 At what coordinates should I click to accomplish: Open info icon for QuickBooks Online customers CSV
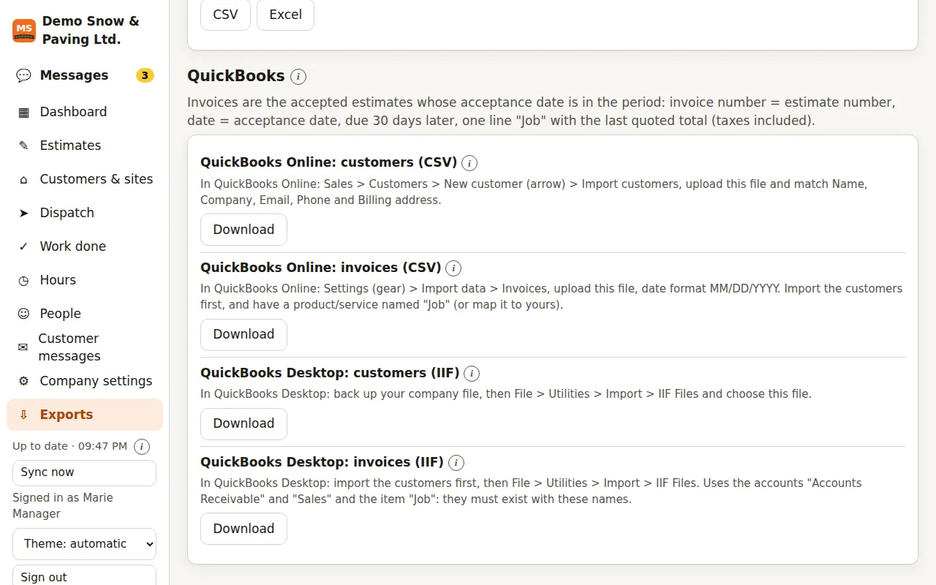pyautogui.click(x=469, y=163)
